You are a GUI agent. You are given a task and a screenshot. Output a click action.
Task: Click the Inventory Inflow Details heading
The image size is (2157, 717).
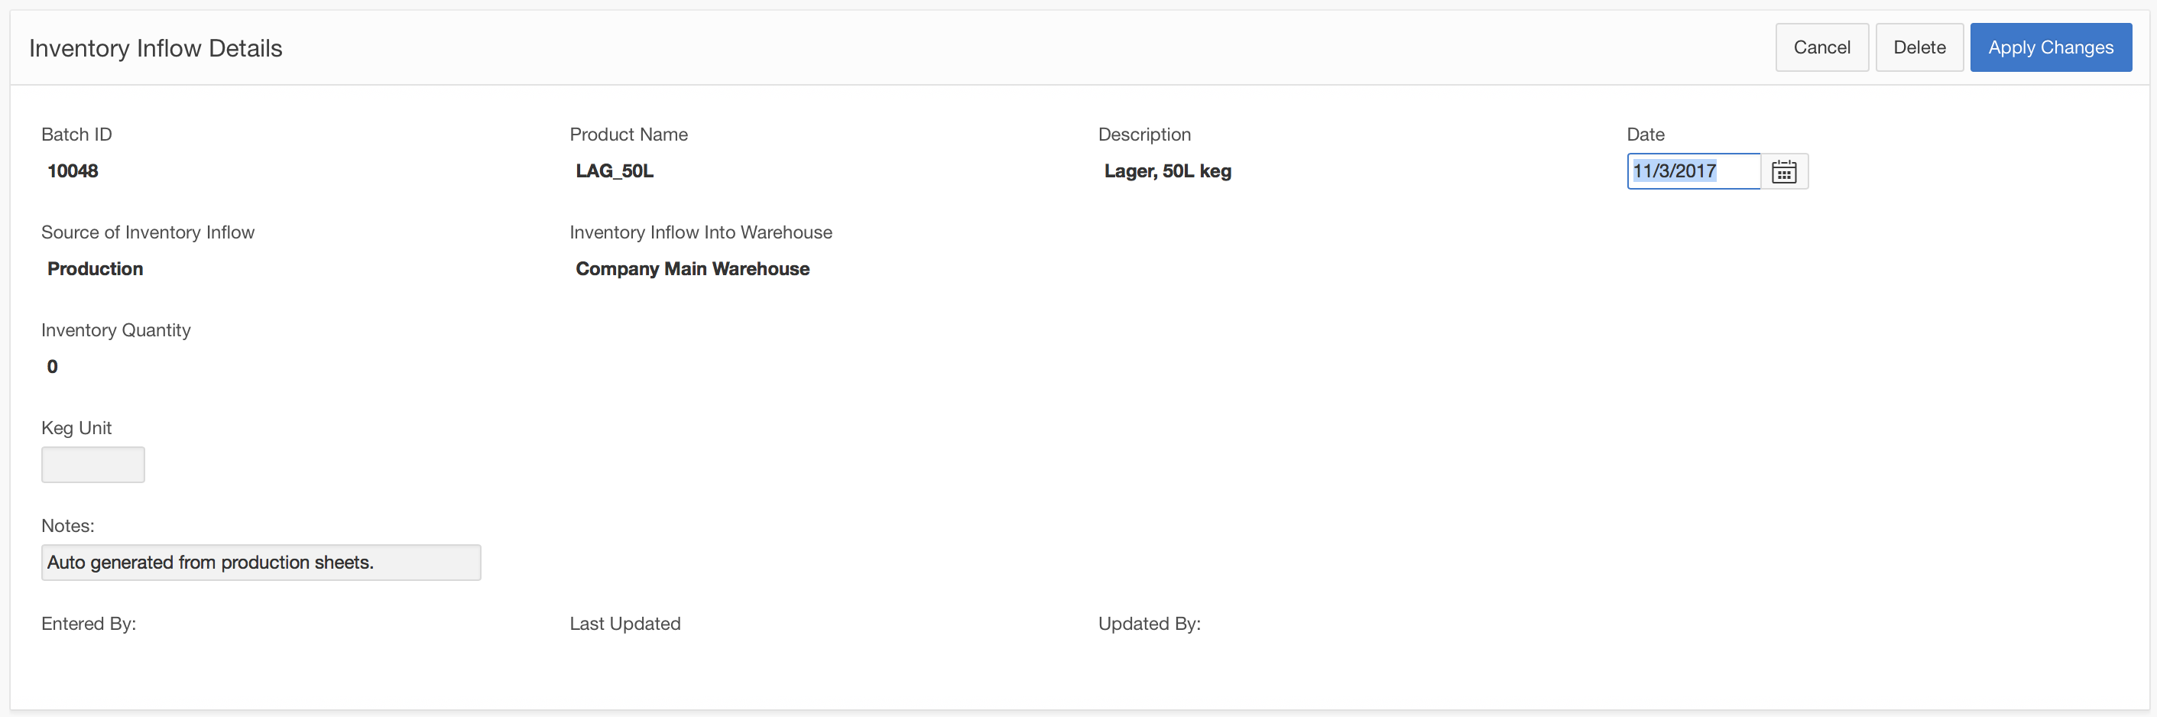[x=156, y=49]
